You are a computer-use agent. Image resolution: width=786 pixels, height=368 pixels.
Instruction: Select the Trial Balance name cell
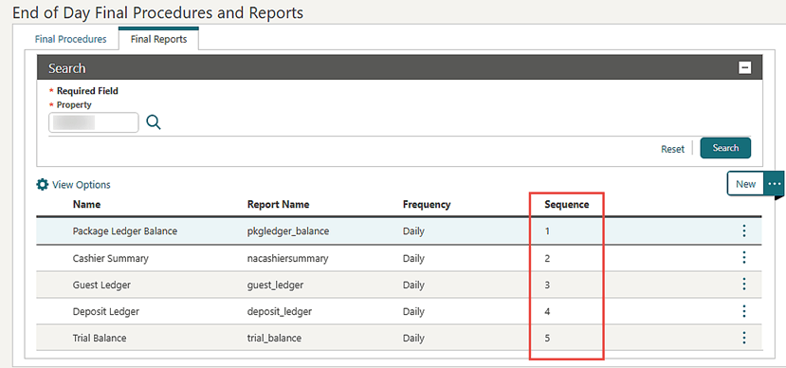click(x=100, y=338)
